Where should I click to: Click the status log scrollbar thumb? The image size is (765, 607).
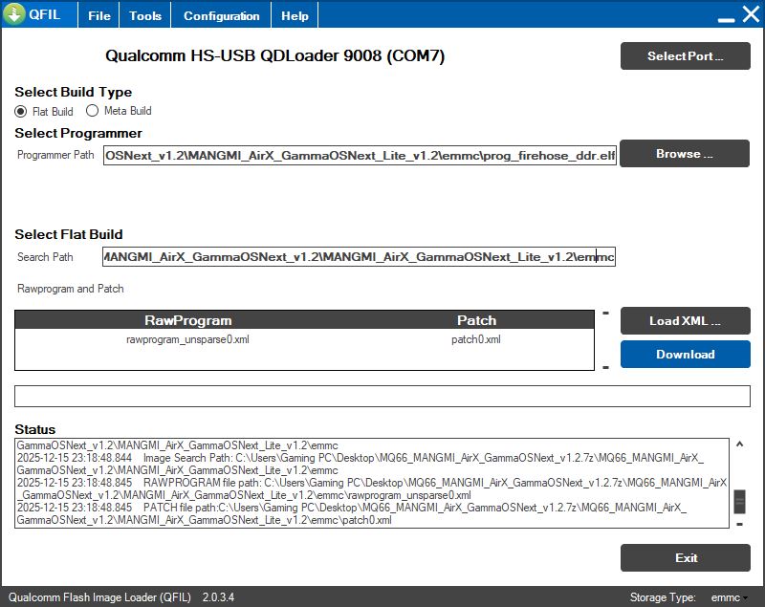(739, 501)
